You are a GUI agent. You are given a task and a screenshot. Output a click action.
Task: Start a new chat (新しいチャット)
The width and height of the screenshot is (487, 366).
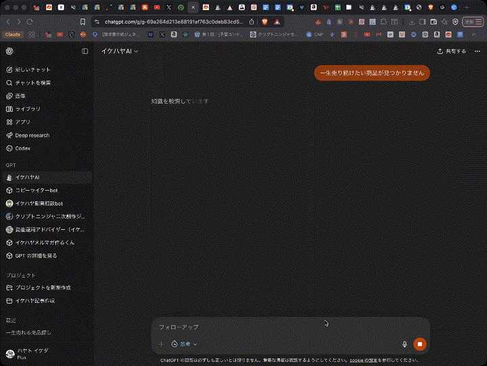[32, 70]
